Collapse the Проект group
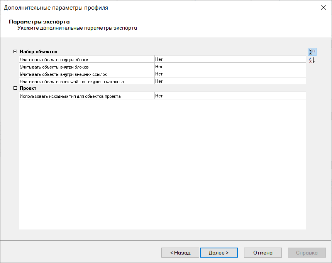 [15, 88]
